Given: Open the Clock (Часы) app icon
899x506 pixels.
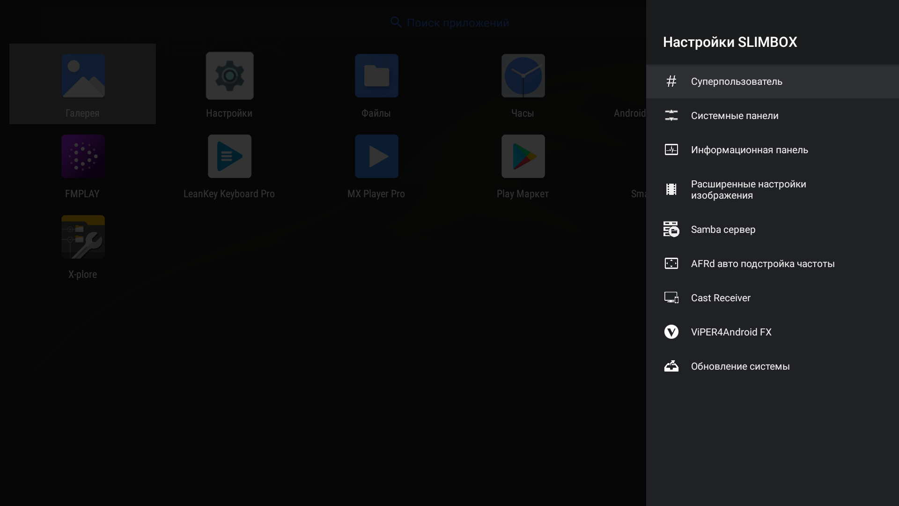Looking at the screenshot, I should 523,76.
